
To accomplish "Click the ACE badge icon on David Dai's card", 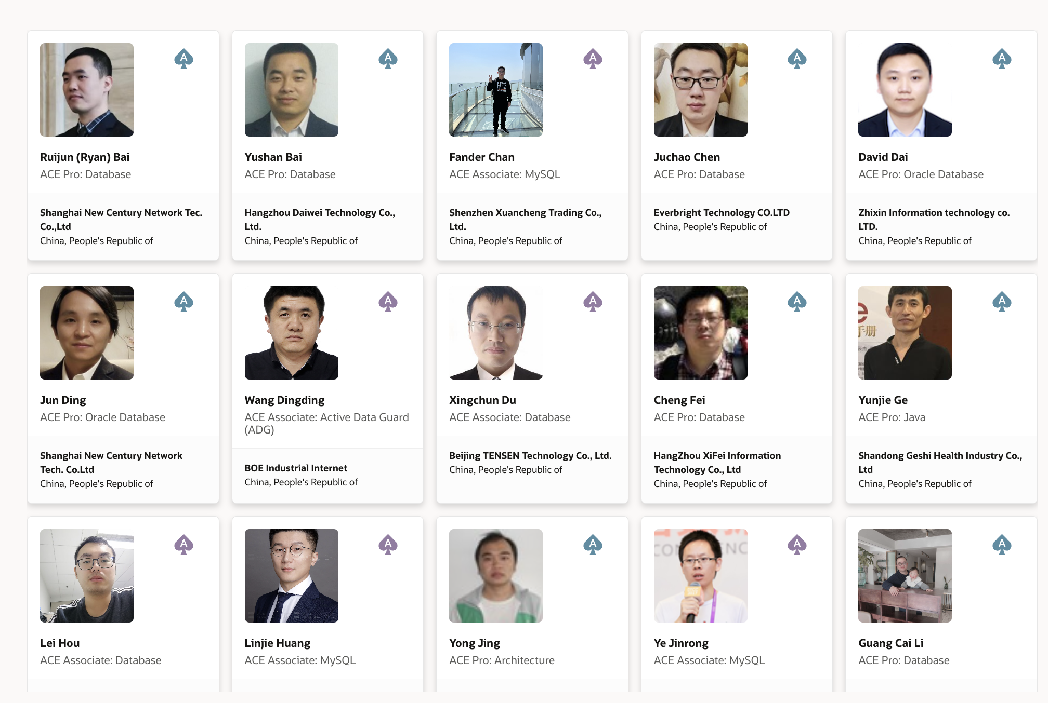I will [1002, 59].
